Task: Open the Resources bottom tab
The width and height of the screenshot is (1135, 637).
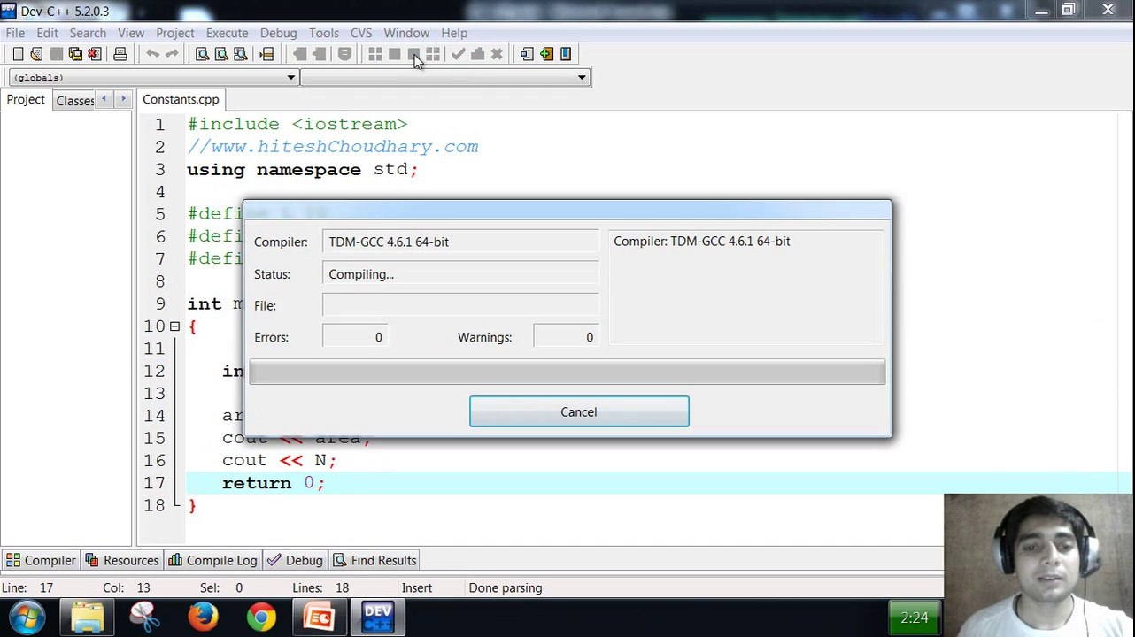Action: pyautogui.click(x=122, y=560)
